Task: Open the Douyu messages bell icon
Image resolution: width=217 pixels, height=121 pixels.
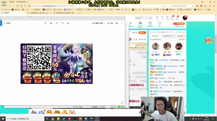Action: pyautogui.click(x=177, y=18)
